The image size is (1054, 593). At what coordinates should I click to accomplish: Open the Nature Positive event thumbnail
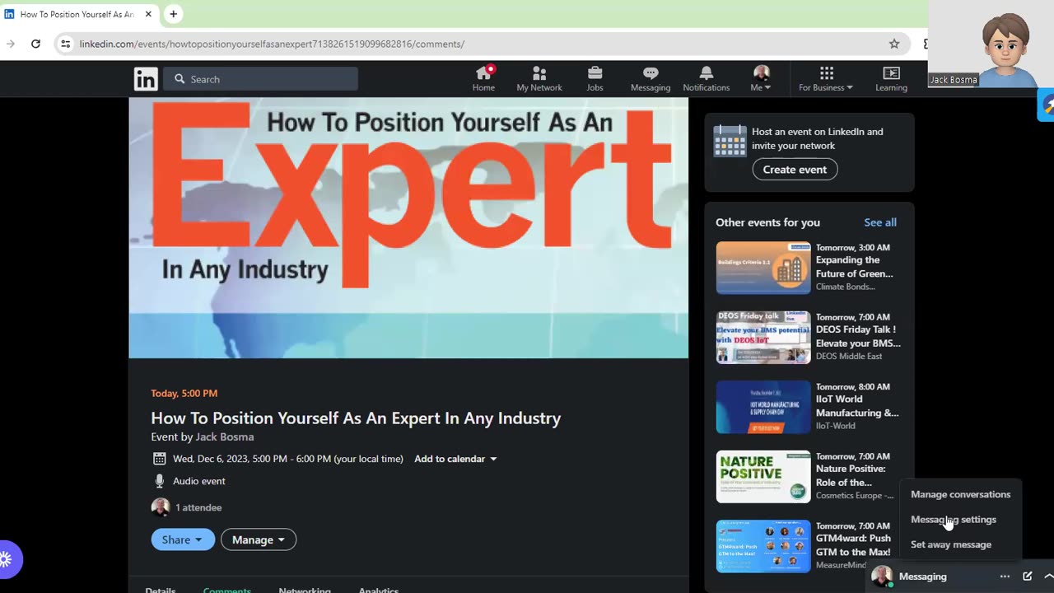click(x=763, y=477)
